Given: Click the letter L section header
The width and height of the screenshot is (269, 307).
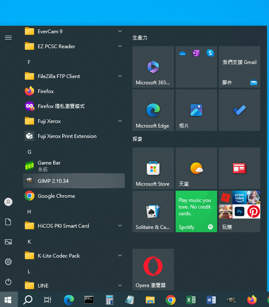Looking at the screenshot, I should click(x=29, y=272).
